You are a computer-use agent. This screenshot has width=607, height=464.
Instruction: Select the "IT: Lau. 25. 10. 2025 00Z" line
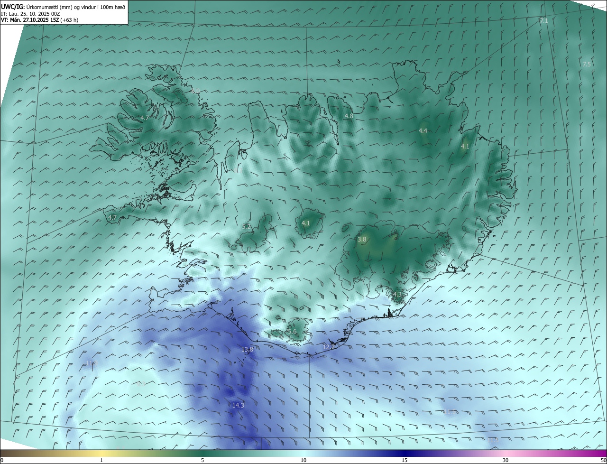(30, 14)
